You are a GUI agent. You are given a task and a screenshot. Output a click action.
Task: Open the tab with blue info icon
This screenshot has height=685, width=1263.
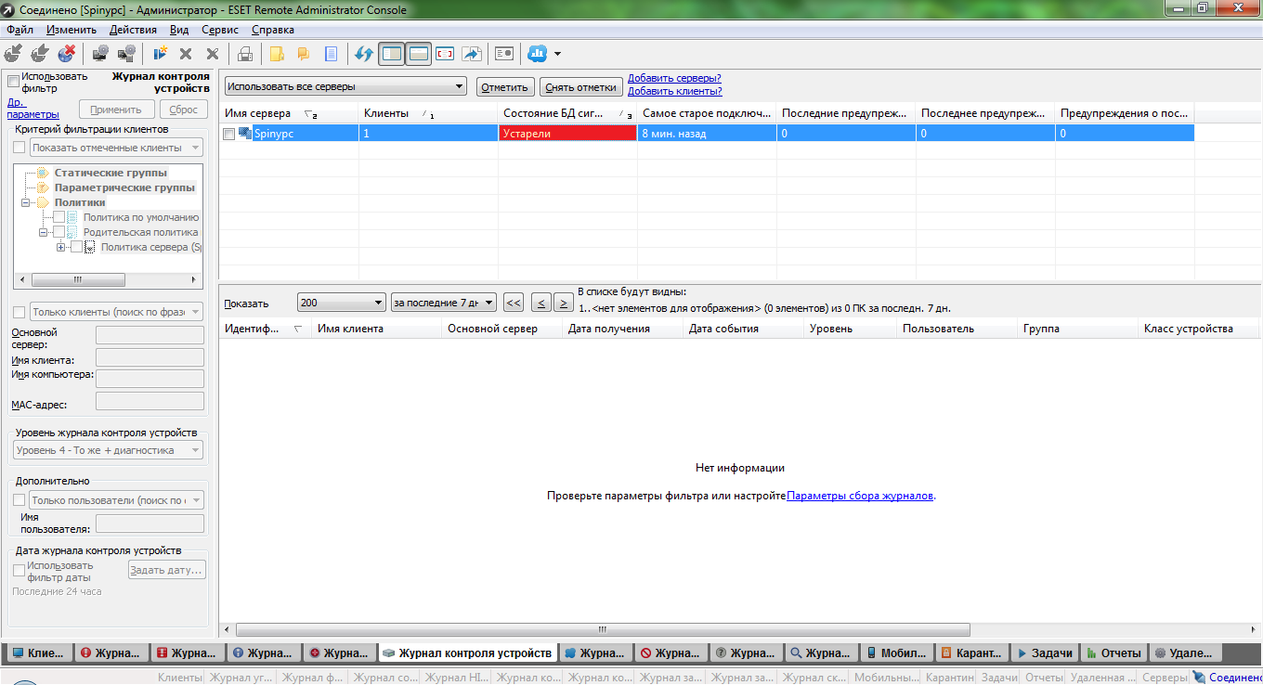pos(264,653)
